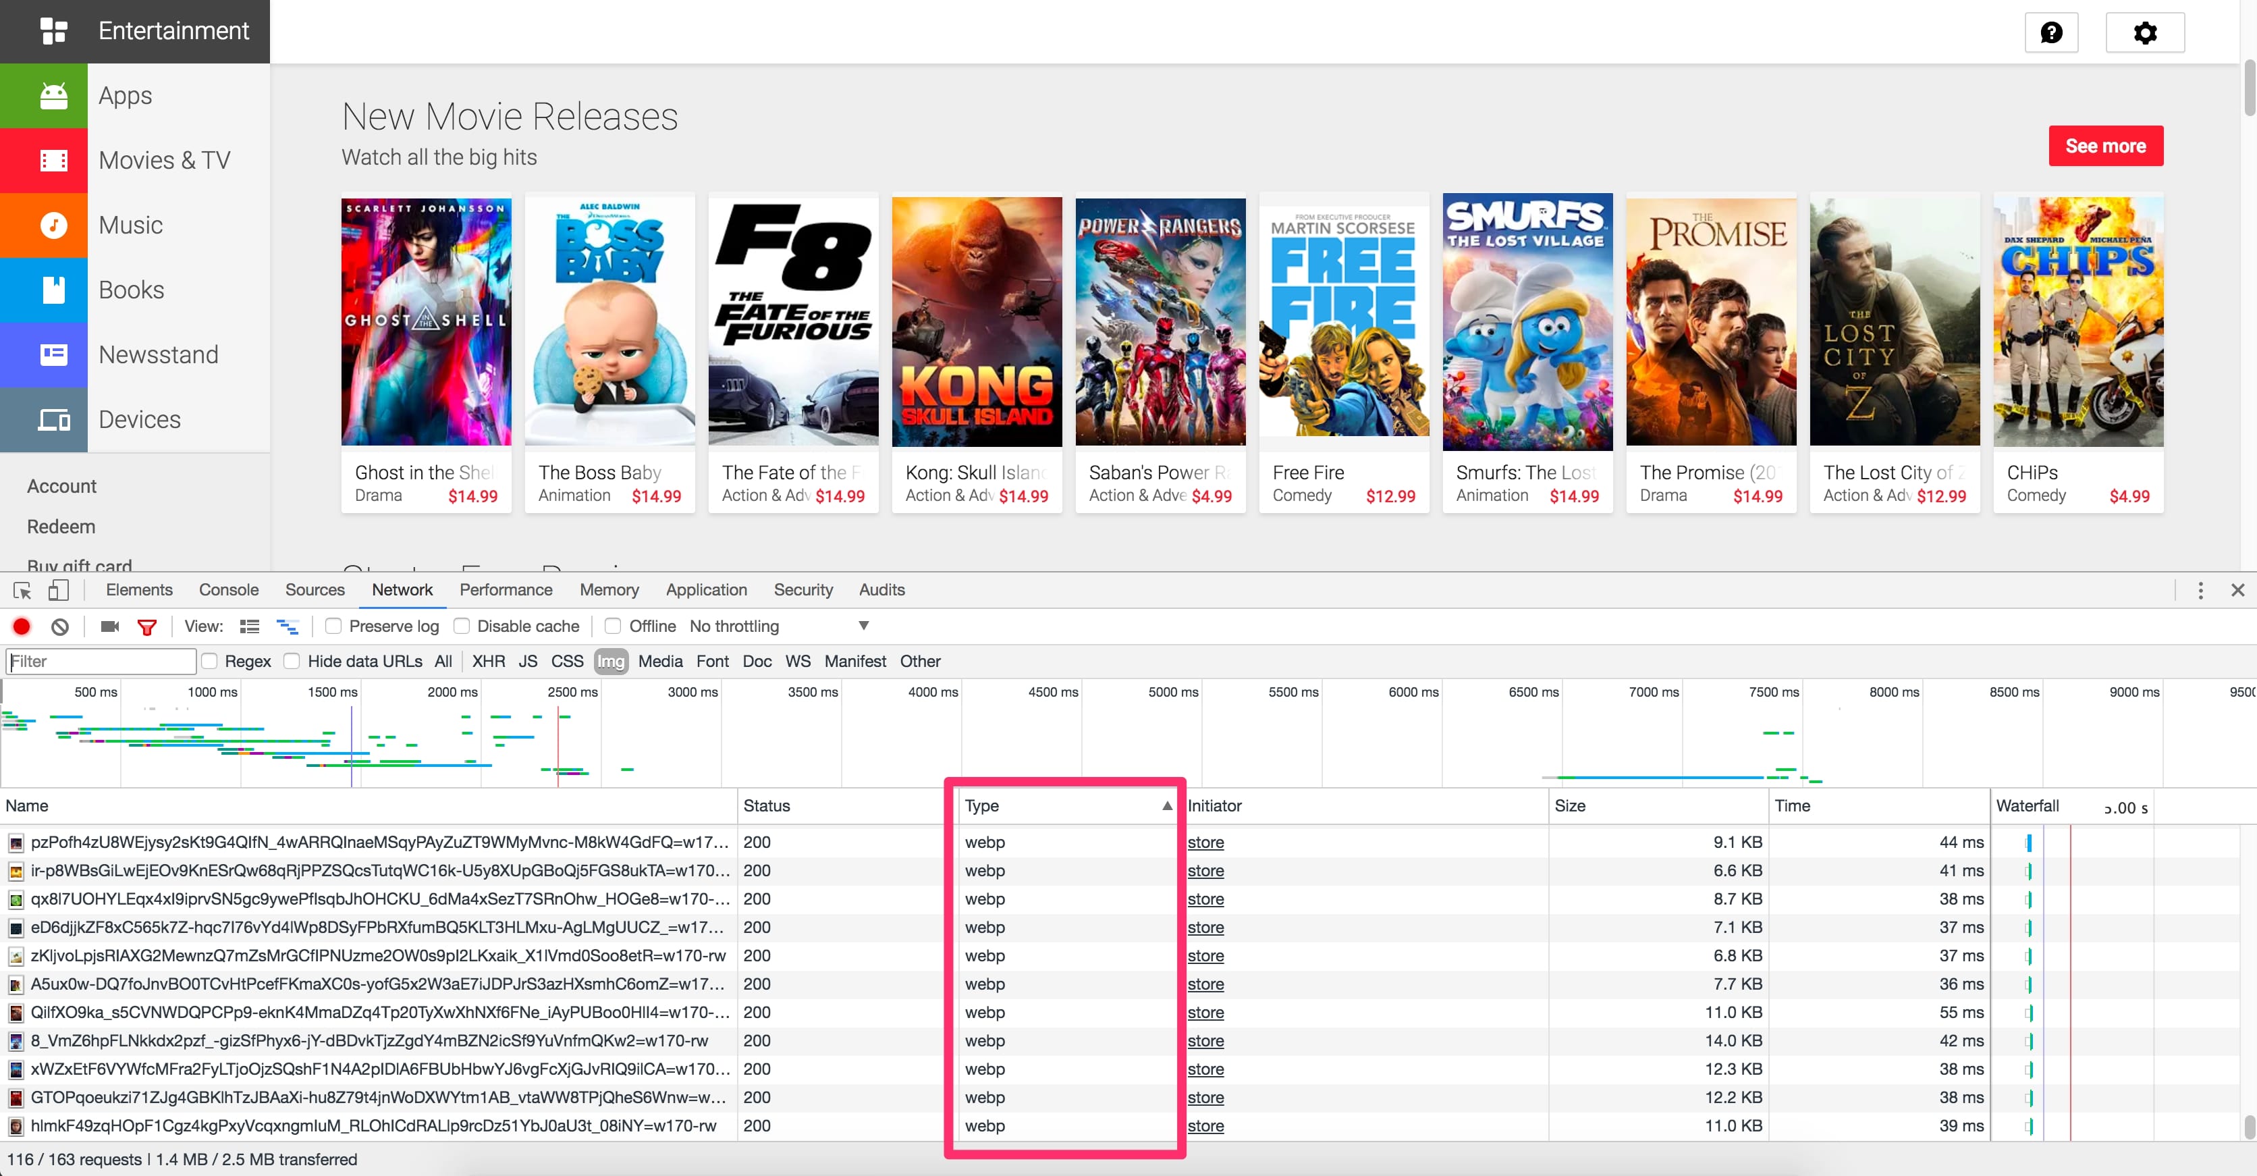Click the capture screenshots camera icon
Viewport: 2257px width, 1176px height.
[x=109, y=626]
